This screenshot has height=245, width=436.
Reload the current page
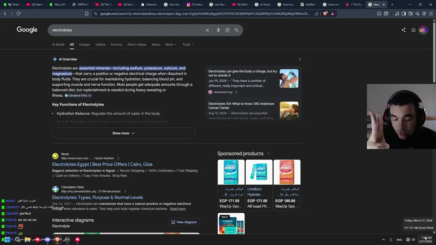click(18, 14)
